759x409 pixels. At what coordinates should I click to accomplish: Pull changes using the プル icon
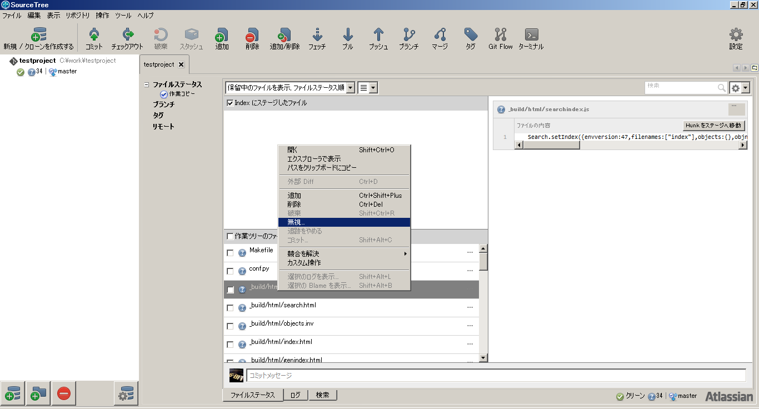pos(348,35)
